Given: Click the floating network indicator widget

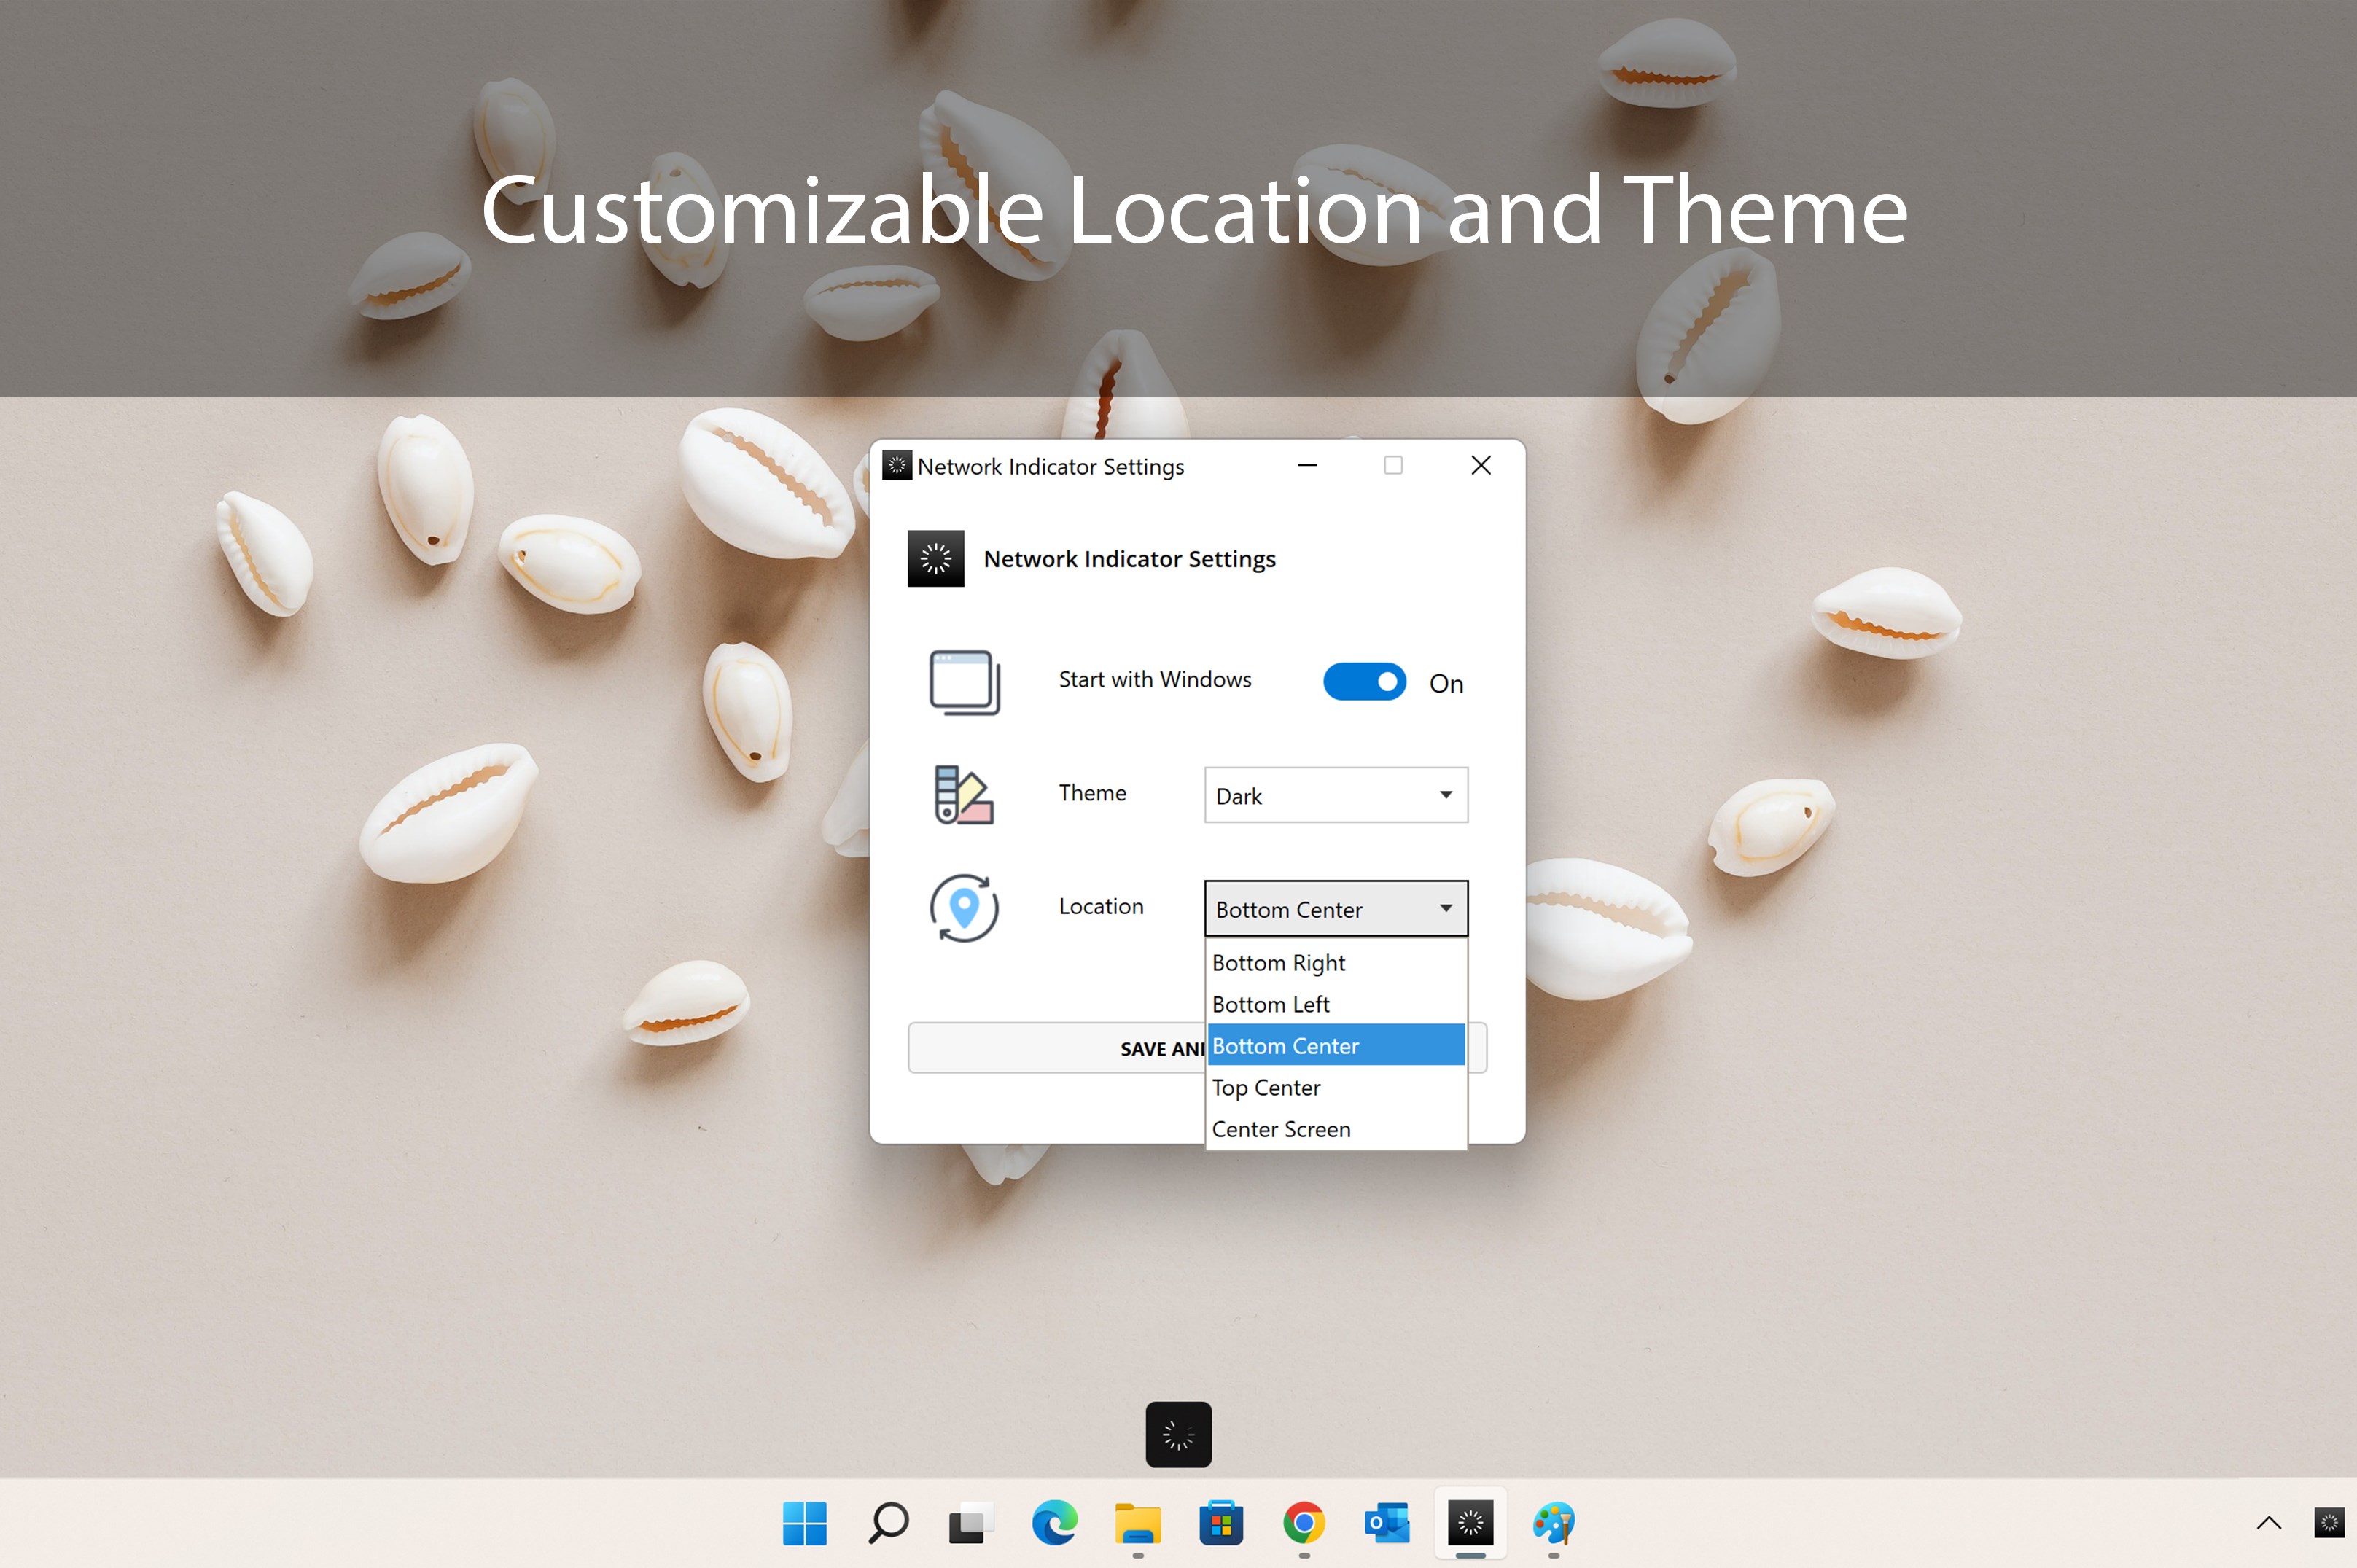Looking at the screenshot, I should (x=1178, y=1434).
